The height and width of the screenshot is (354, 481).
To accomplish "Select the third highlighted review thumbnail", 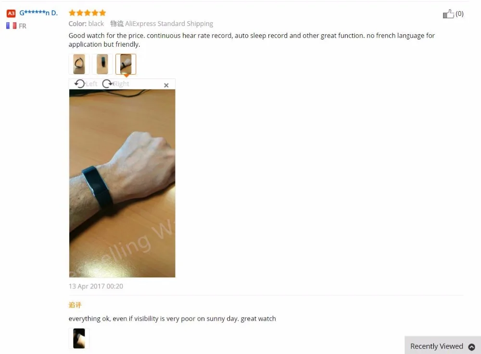I will click(x=126, y=64).
